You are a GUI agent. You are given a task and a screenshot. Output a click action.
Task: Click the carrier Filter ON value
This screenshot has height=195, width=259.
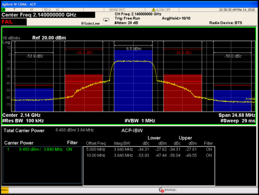(69, 149)
